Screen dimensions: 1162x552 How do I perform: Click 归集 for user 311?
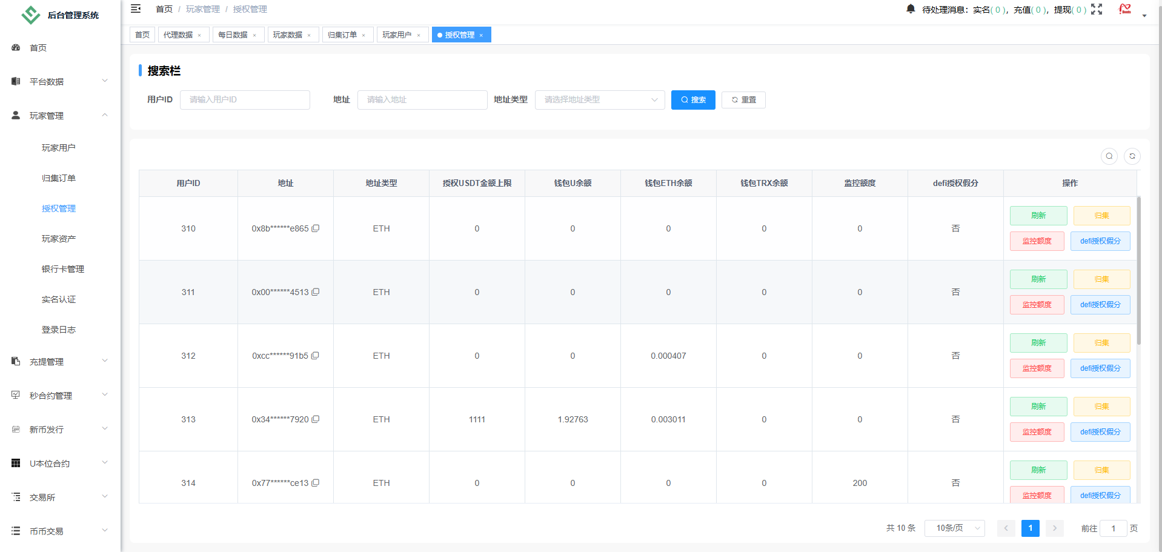click(1101, 279)
